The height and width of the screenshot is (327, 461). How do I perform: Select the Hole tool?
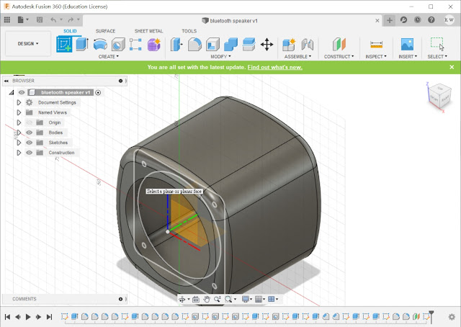118,45
